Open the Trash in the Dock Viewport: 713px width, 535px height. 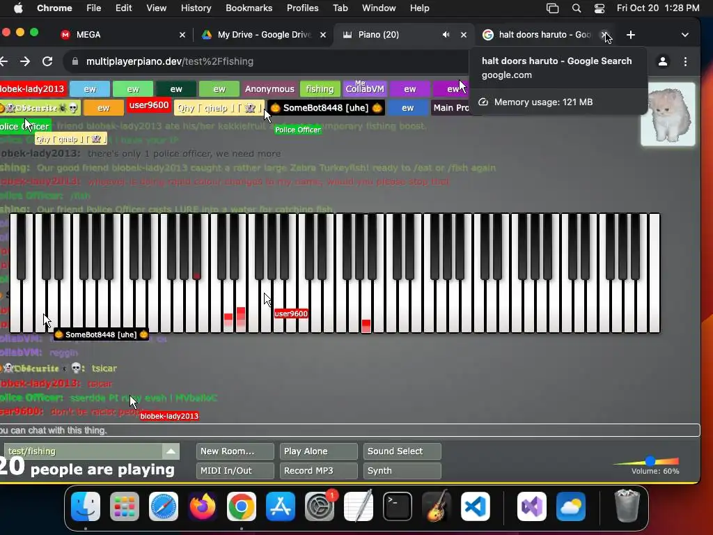[627, 506]
